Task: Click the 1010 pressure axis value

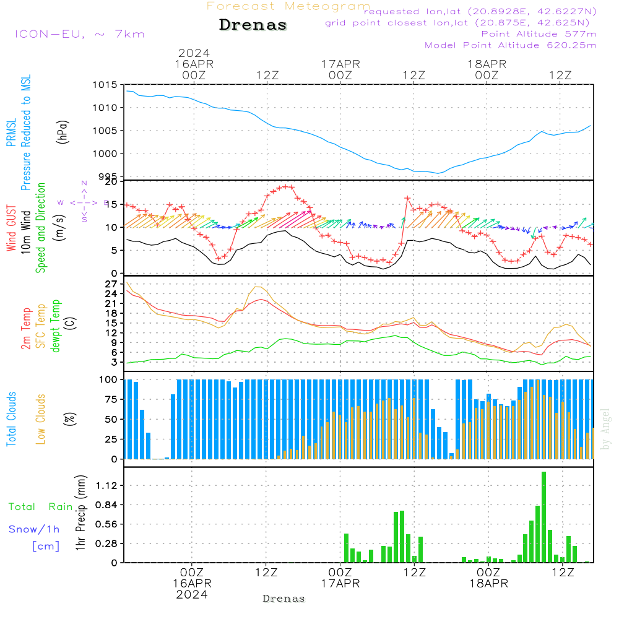Action: tap(105, 108)
